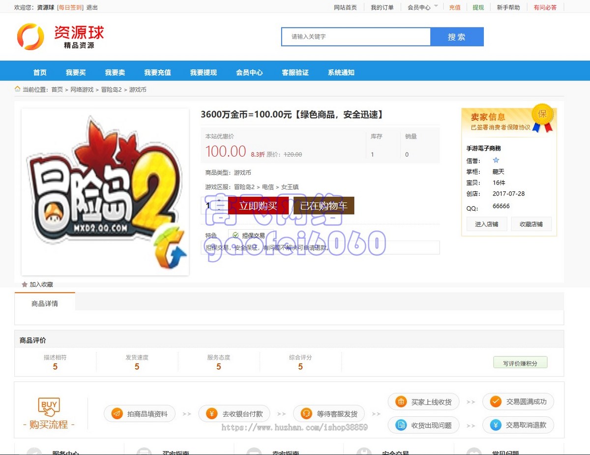Click the 收藏店铺 button
Screen dimensions: 590x455
click(x=531, y=224)
